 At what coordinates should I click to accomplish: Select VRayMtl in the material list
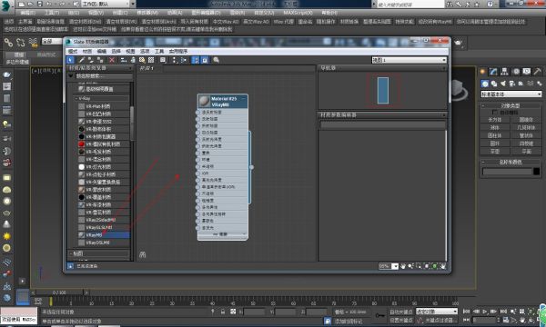point(104,235)
